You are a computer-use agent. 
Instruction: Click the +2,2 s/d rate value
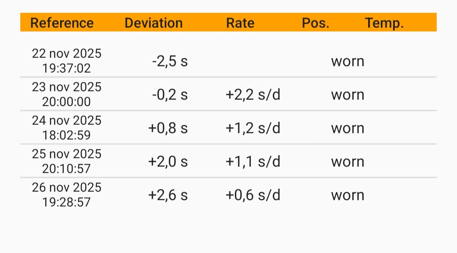(x=253, y=95)
